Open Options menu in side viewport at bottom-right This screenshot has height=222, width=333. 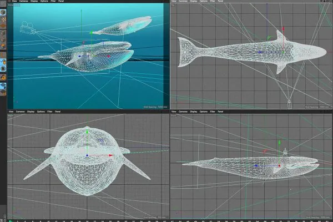point(204,112)
